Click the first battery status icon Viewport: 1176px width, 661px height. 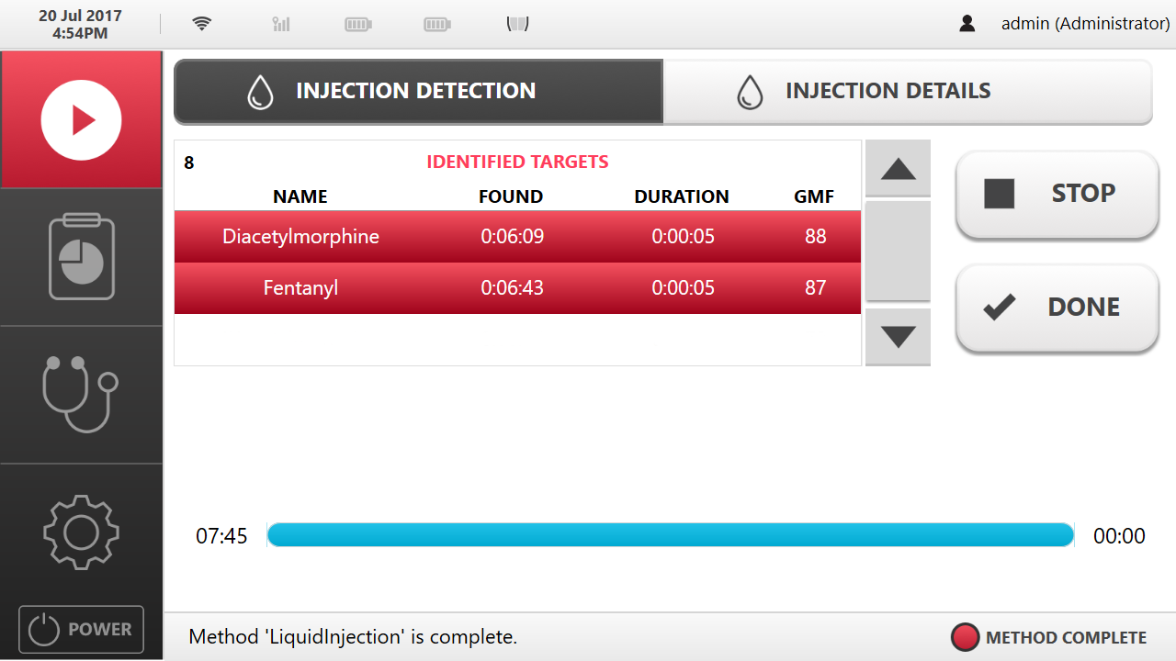click(x=358, y=25)
